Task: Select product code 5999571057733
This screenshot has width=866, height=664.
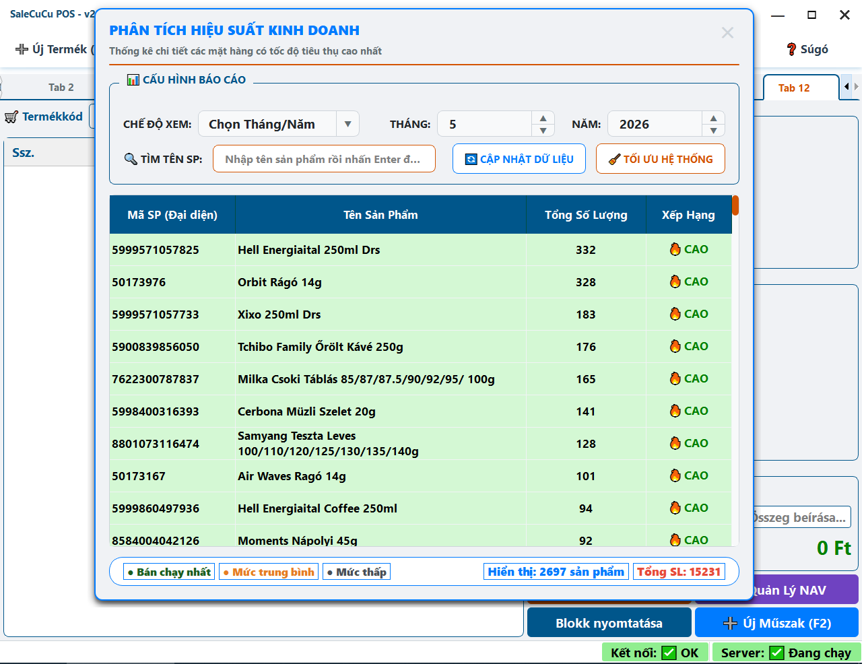Action: 156,314
